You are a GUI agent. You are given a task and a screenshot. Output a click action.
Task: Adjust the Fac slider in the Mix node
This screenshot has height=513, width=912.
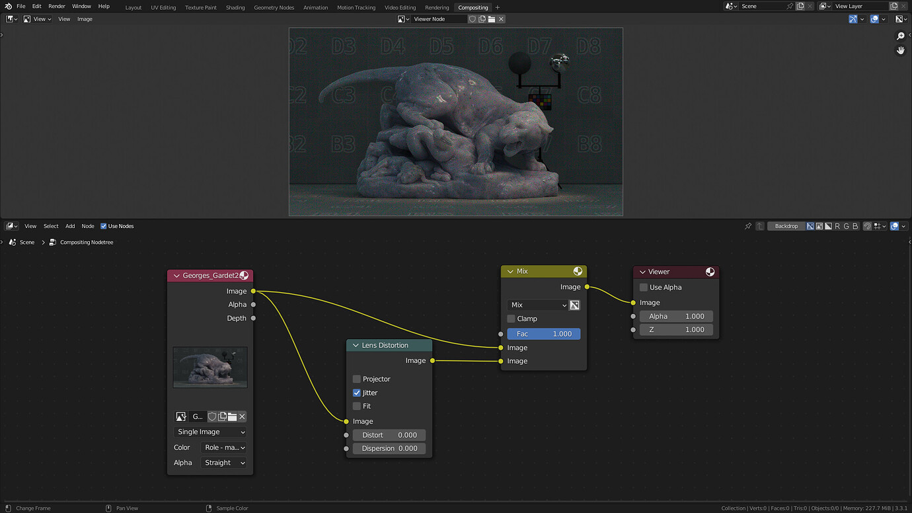544,334
